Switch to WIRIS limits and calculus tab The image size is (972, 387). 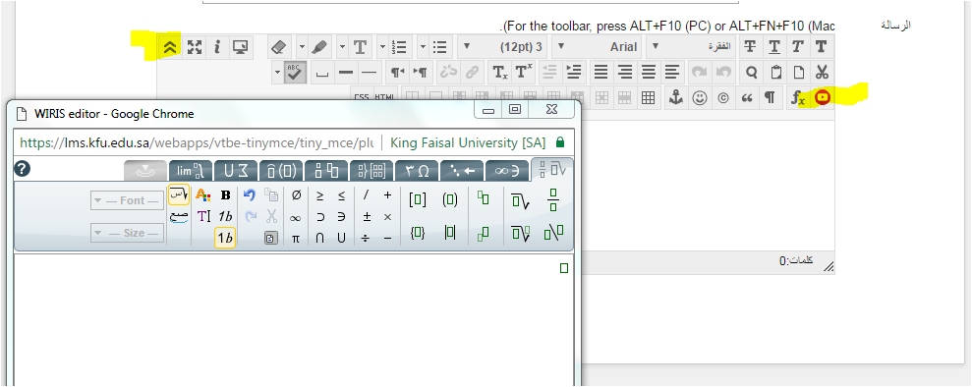(191, 171)
